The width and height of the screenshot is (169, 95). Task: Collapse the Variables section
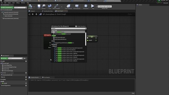tap(1, 79)
